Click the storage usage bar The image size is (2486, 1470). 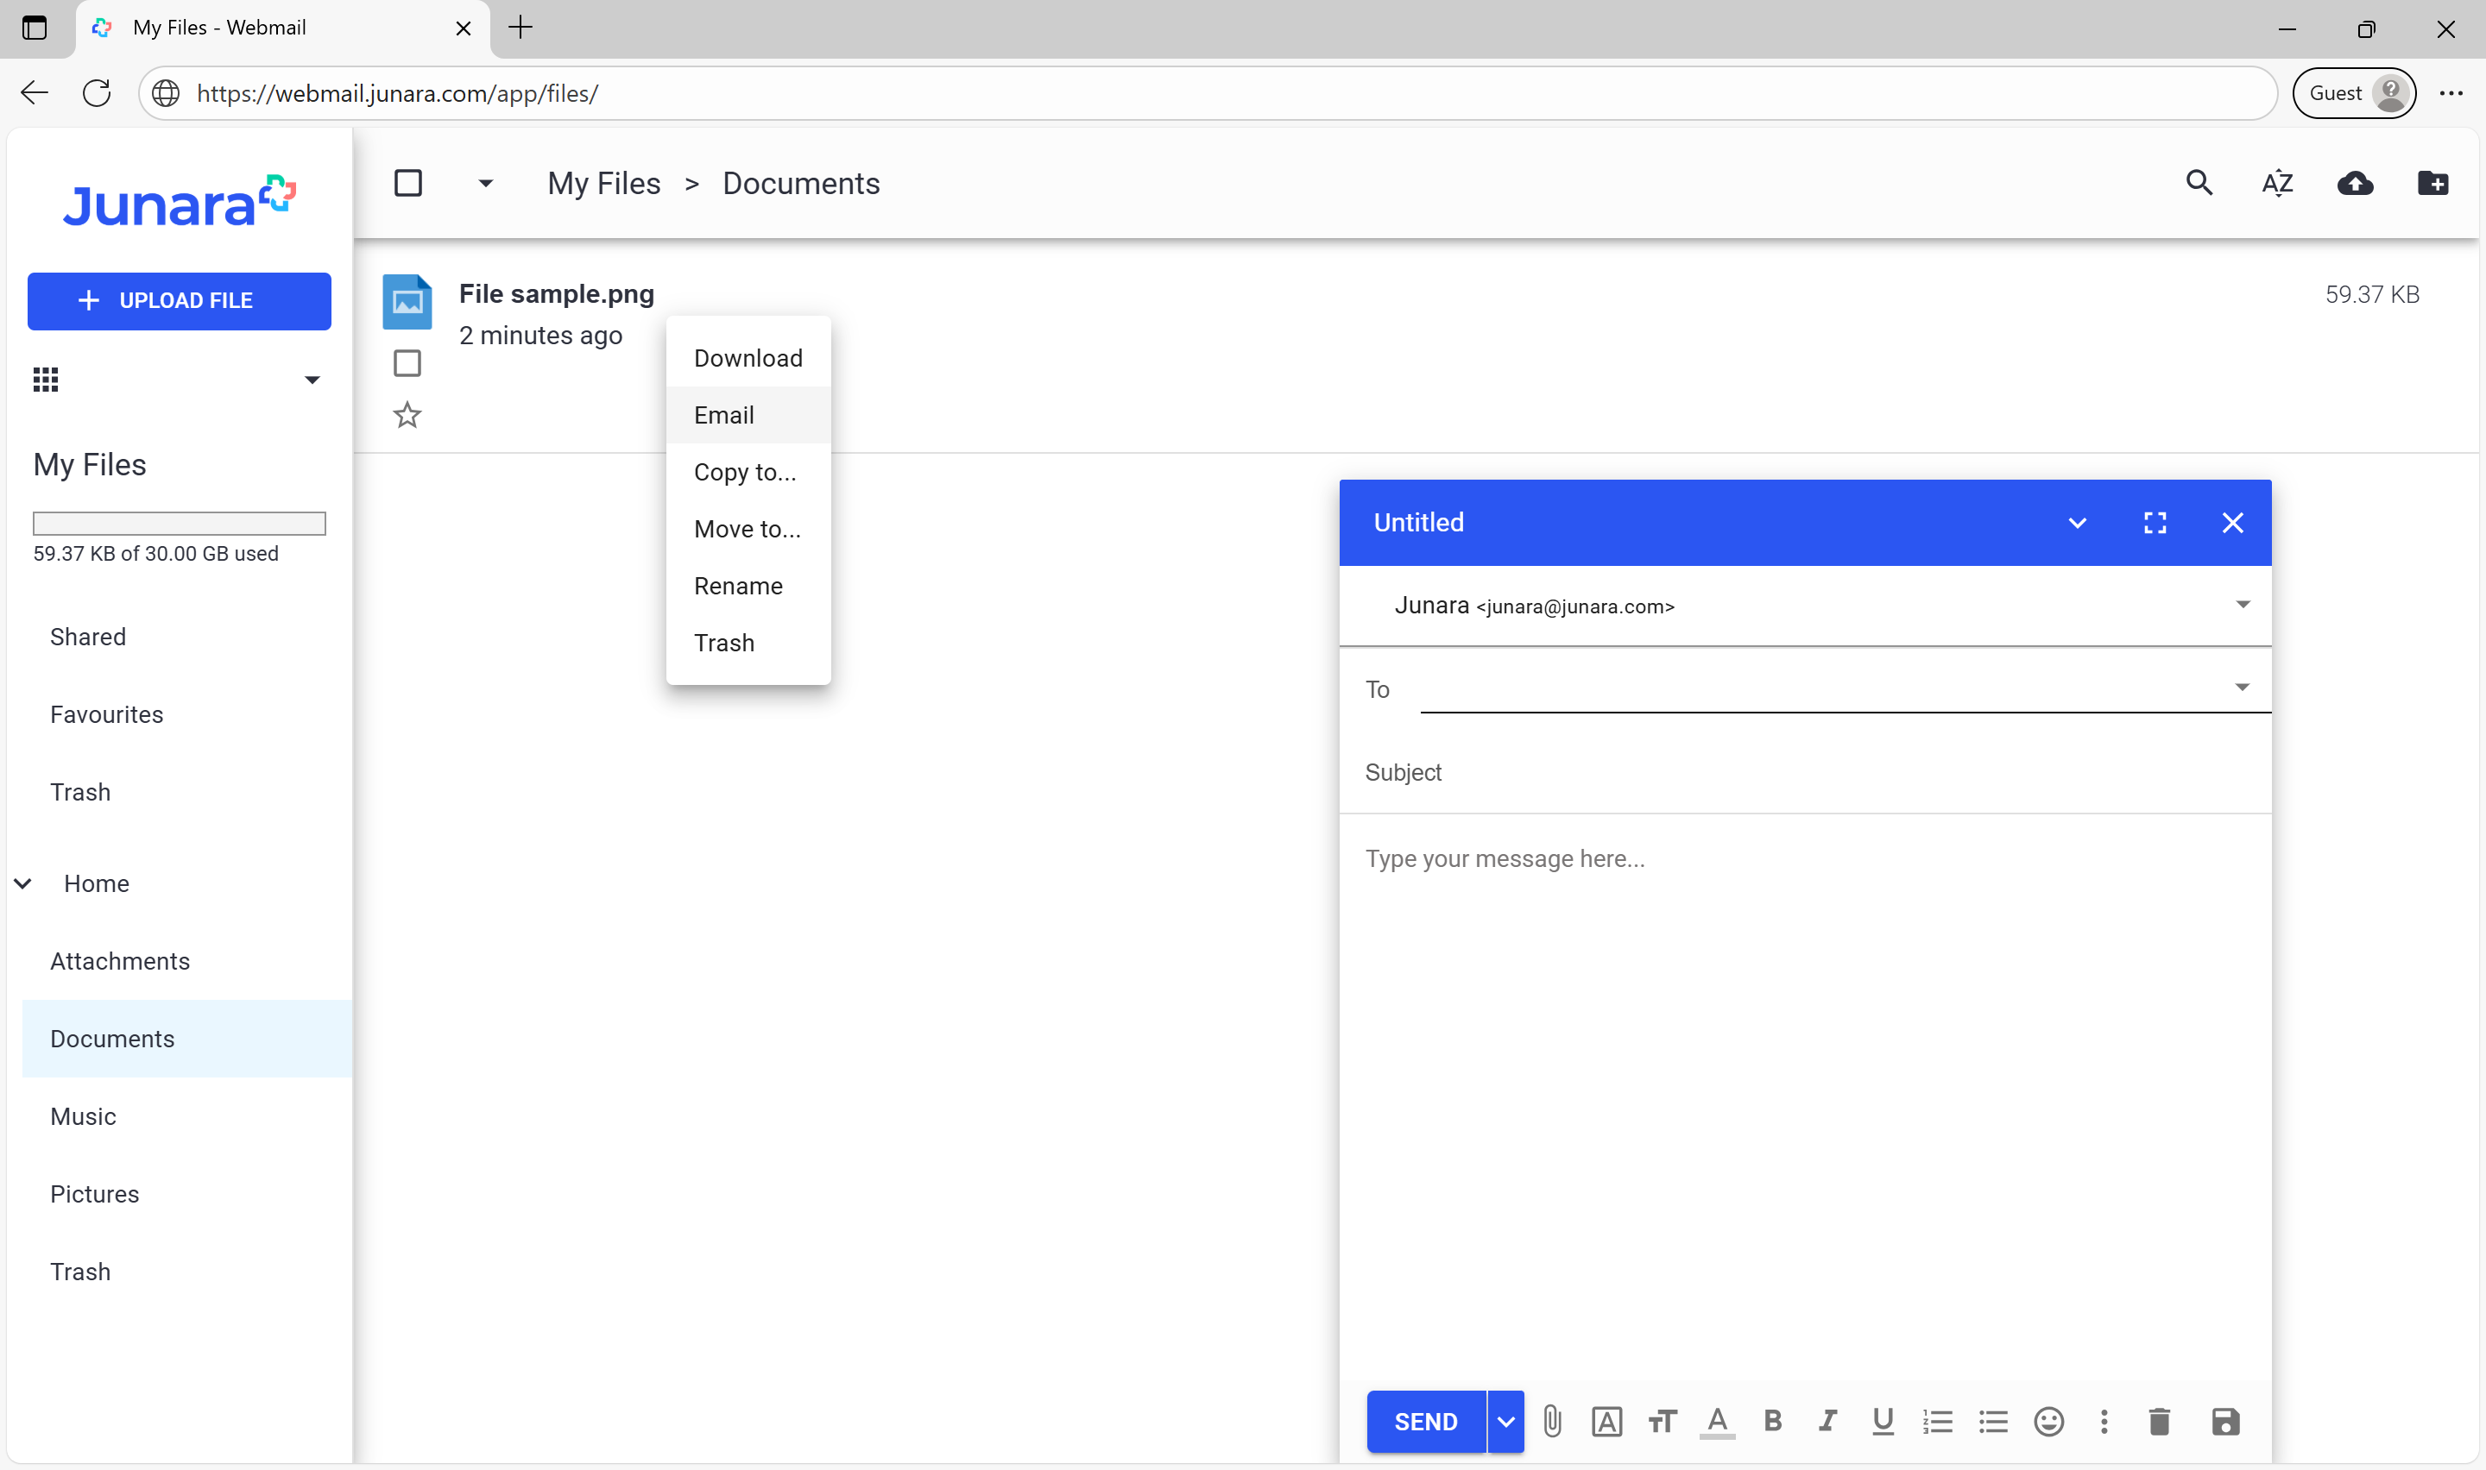180,523
